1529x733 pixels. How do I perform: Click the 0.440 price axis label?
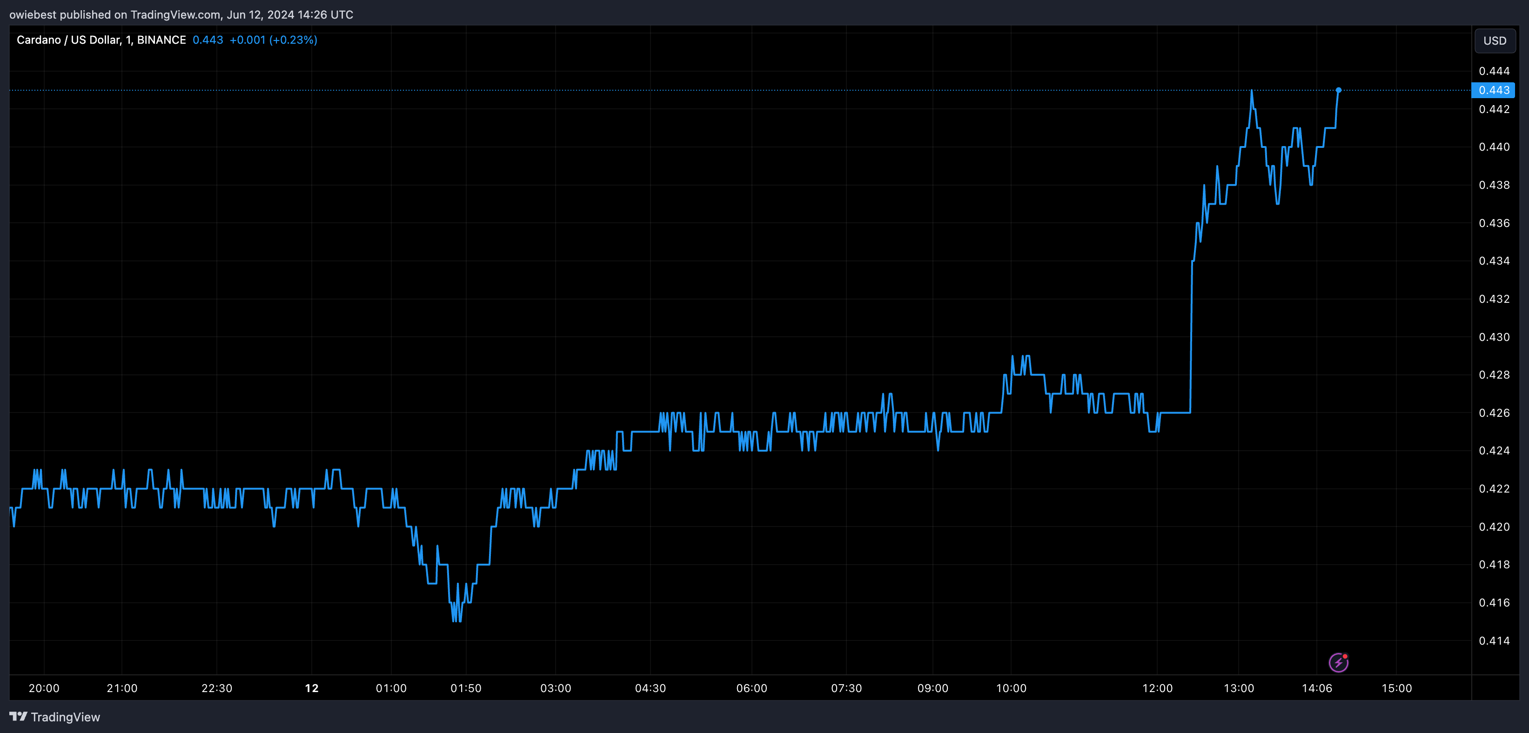click(x=1494, y=147)
